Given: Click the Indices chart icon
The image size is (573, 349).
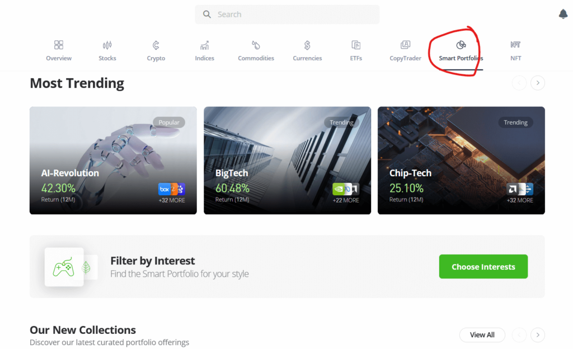Looking at the screenshot, I should [x=204, y=45].
